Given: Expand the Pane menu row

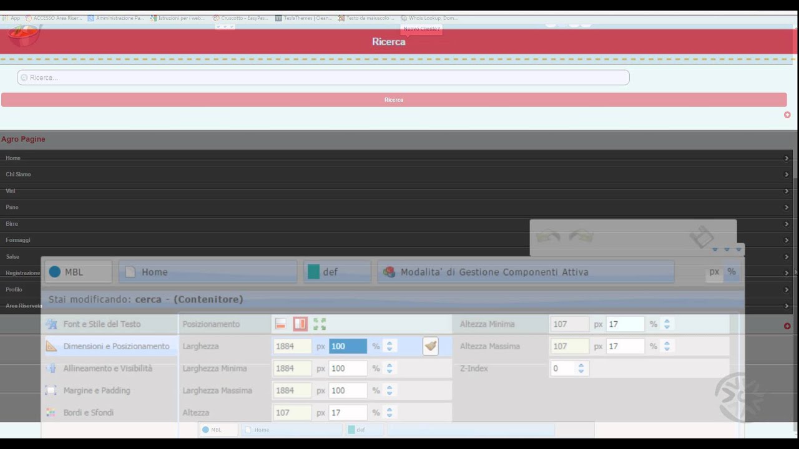Looking at the screenshot, I should 396,207.
